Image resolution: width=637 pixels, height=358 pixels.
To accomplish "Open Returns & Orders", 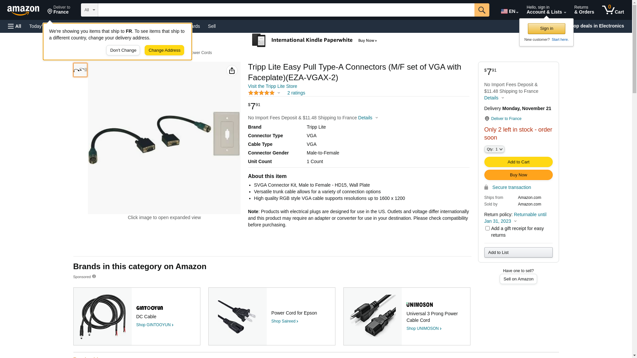I will pyautogui.click(x=584, y=10).
